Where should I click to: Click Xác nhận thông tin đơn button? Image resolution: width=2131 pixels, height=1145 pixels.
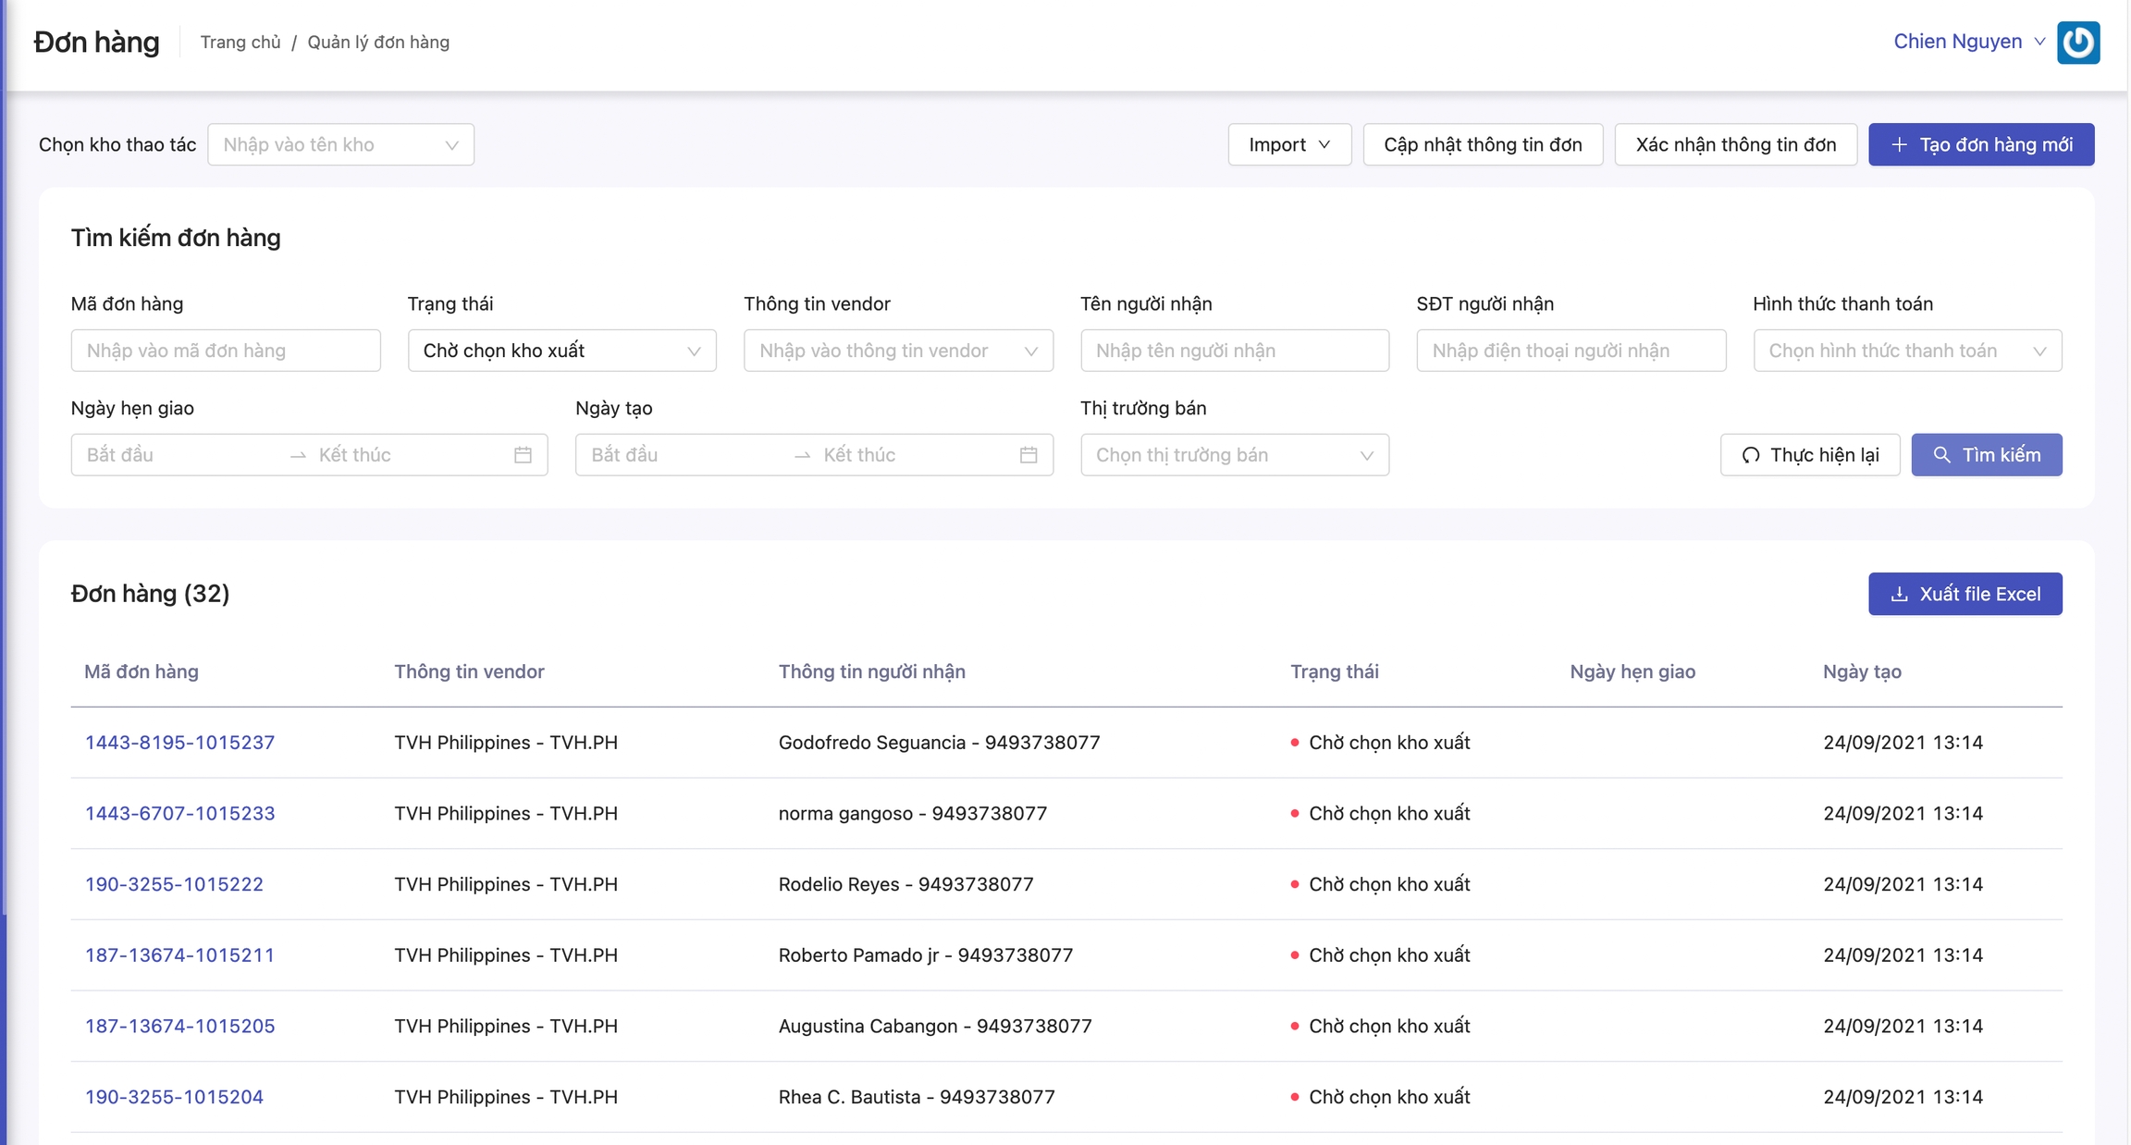1735,144
